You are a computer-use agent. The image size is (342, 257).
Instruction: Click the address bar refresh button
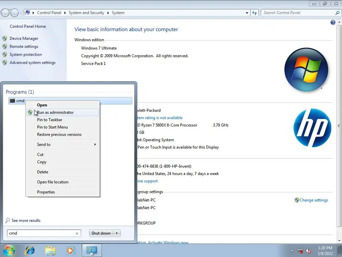click(x=254, y=13)
